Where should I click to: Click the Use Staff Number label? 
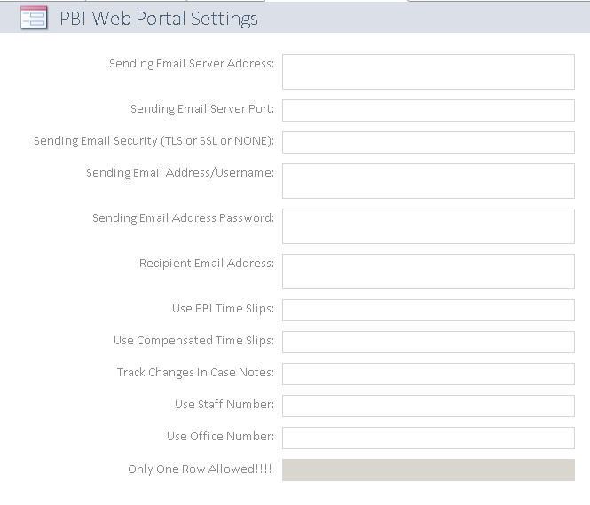coord(224,405)
